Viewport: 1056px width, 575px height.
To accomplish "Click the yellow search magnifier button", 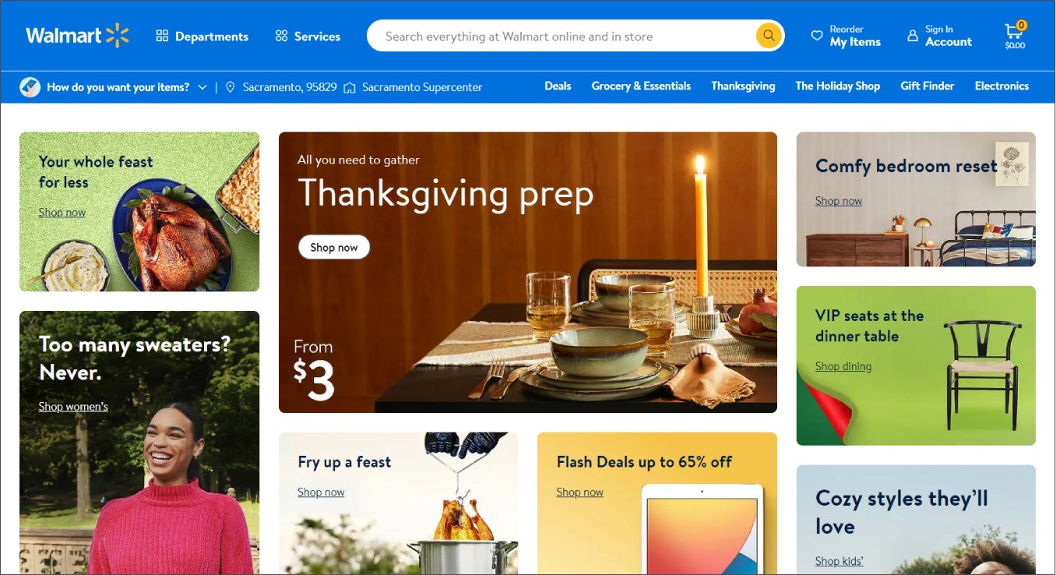I will 769,36.
